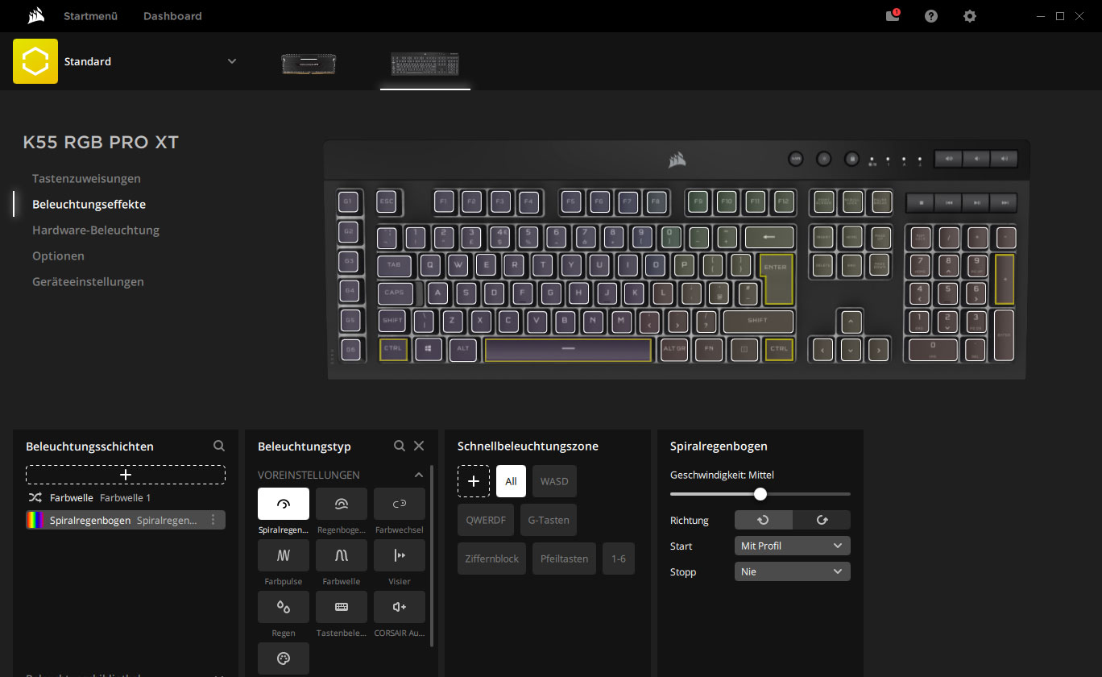Open the Start dropdown Mit Profil
Viewport: 1102px width, 677px height.
click(793, 546)
